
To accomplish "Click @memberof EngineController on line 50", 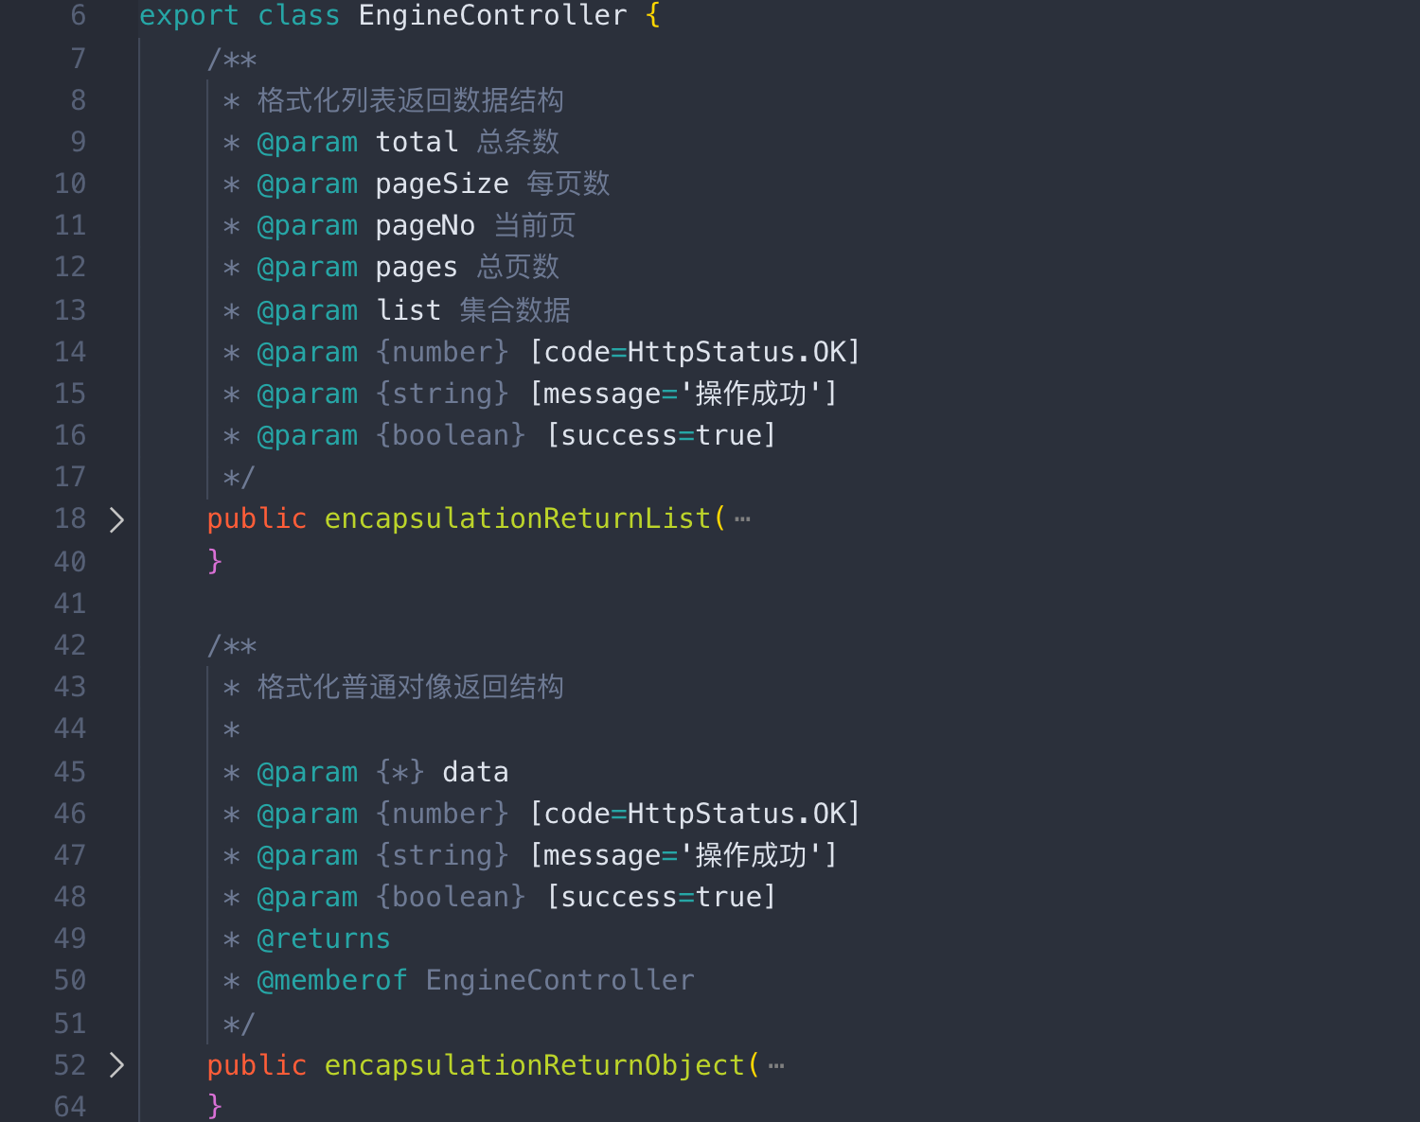I will (475, 980).
